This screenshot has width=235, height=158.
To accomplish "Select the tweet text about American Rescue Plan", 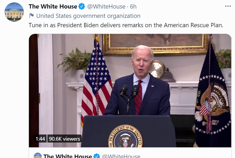I will (x=126, y=25).
